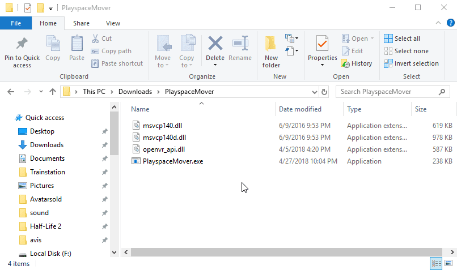Open Recent locations dropdown arrow
Screen dimensions: 457x270
click(41, 92)
